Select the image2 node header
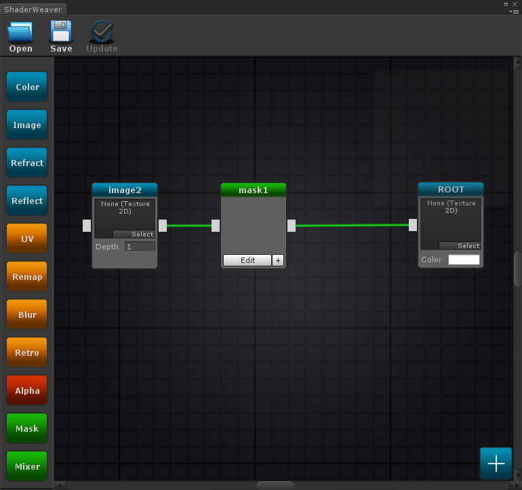The image size is (522, 490). [125, 190]
